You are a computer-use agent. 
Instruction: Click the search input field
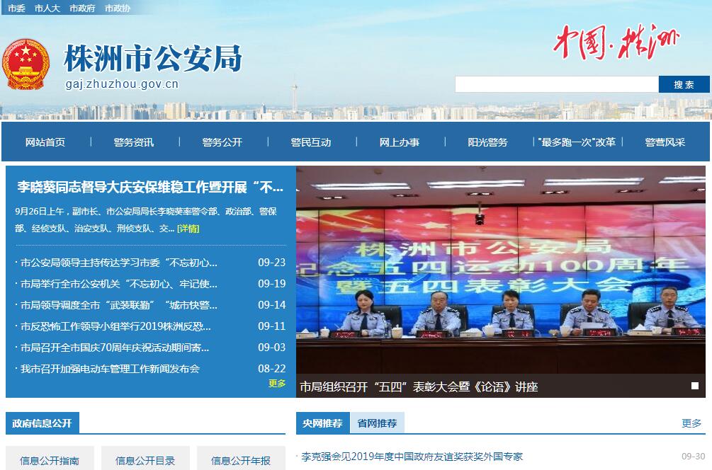[x=556, y=84]
